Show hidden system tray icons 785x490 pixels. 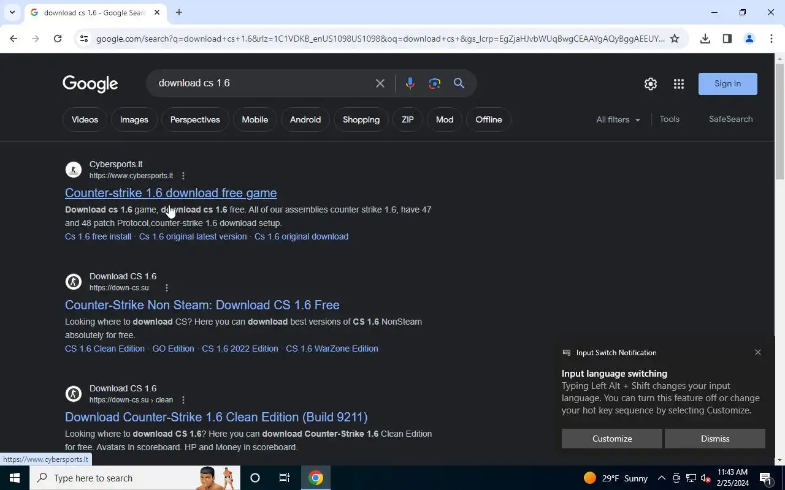coord(662,478)
